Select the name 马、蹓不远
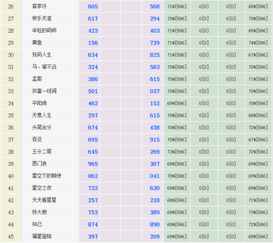273x243 pixels. (44, 67)
